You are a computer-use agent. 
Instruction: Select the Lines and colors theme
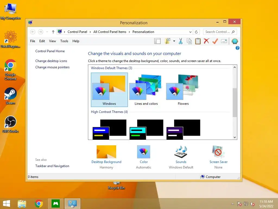(x=146, y=90)
